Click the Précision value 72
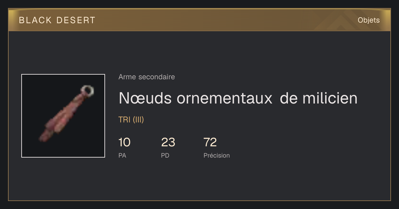399x209 pixels. tap(210, 142)
